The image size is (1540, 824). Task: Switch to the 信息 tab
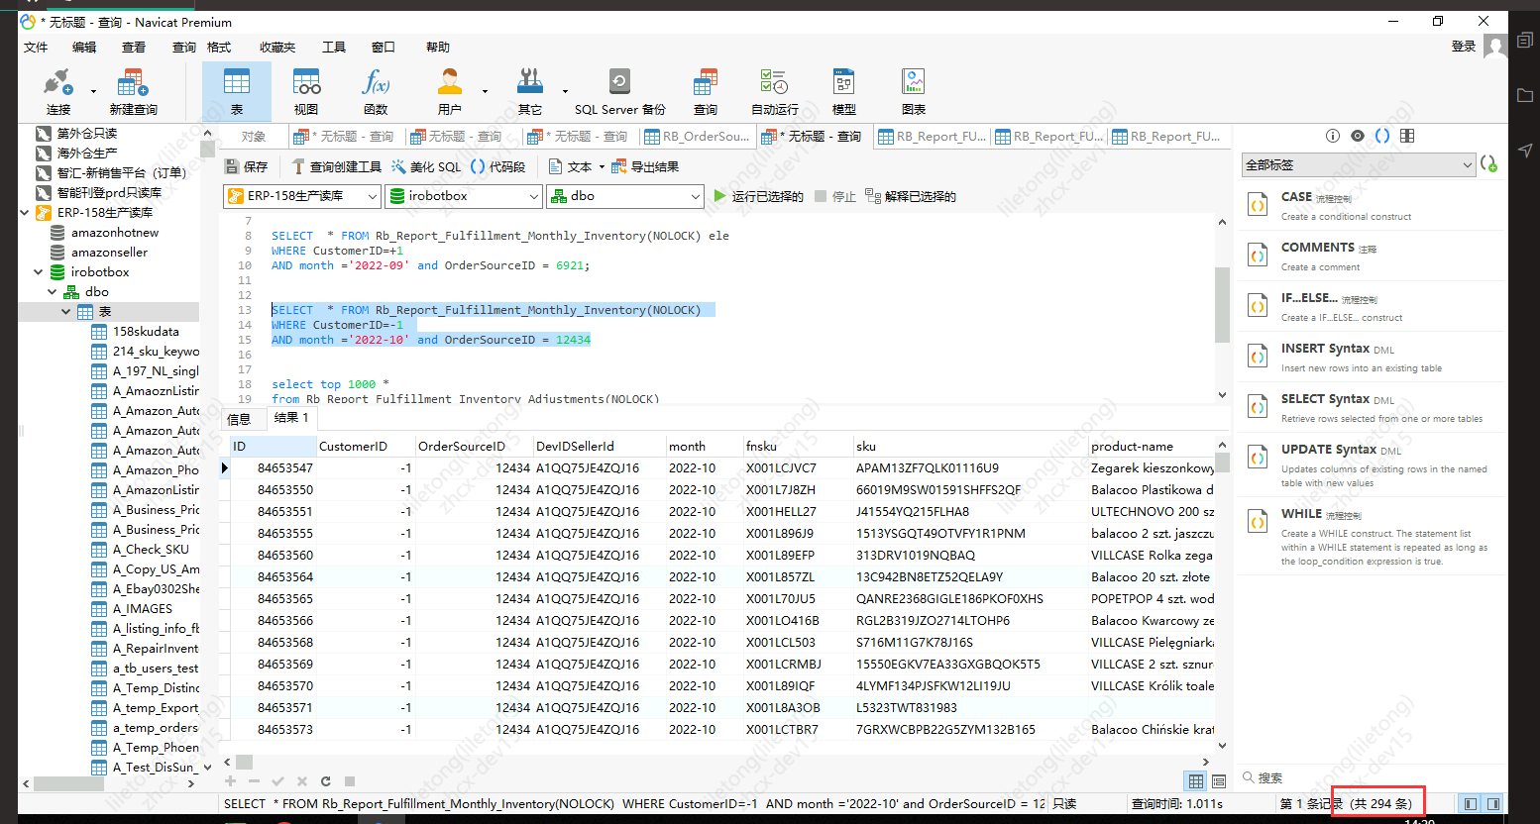(240, 419)
